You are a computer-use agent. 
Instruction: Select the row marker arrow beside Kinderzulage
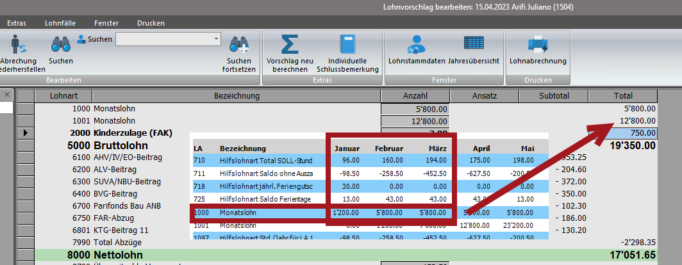[25, 133]
